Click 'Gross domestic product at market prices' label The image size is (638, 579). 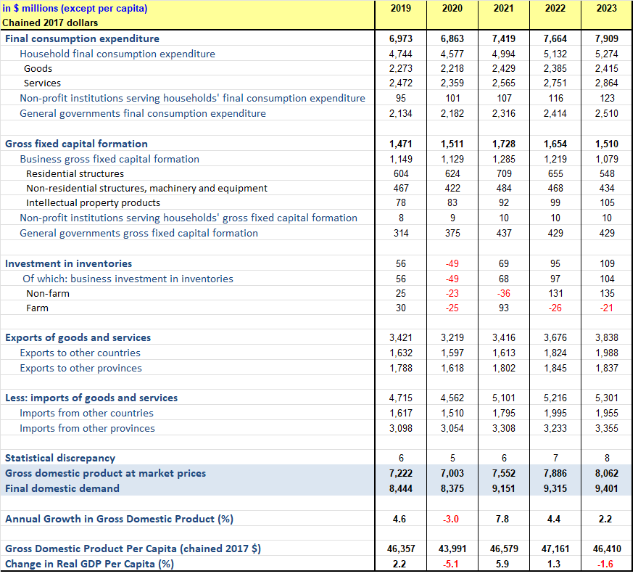105,473
